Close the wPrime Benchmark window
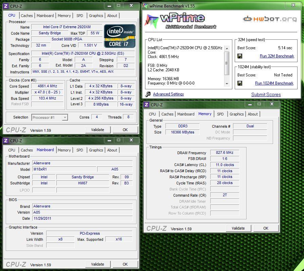 (x=293, y=5)
